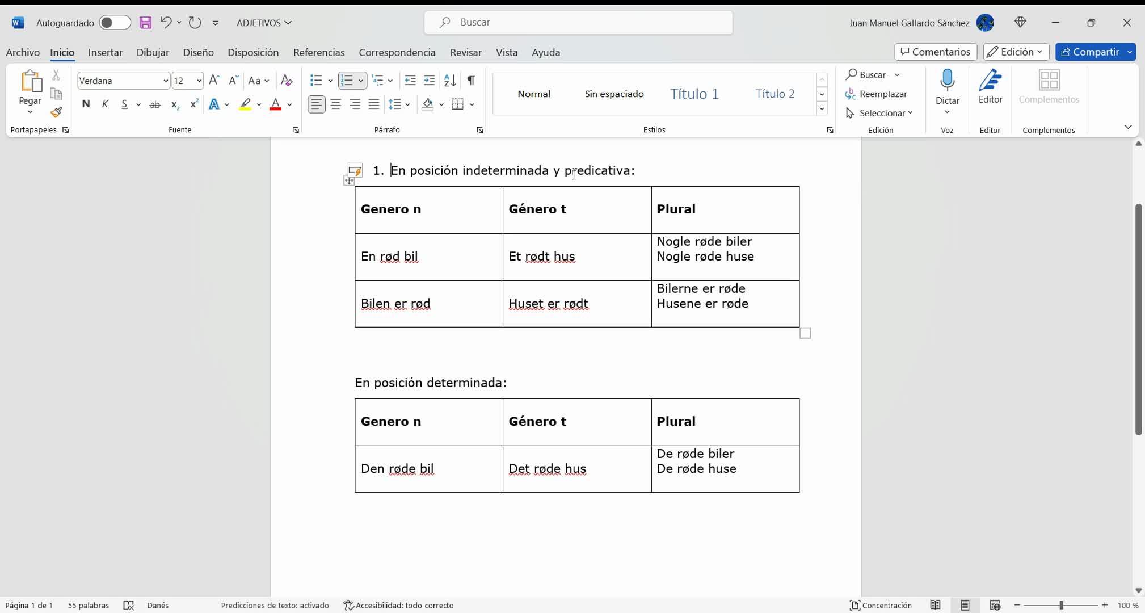This screenshot has height=613, width=1145.
Task: Click the Format Painter brush icon
Action: [x=56, y=112]
